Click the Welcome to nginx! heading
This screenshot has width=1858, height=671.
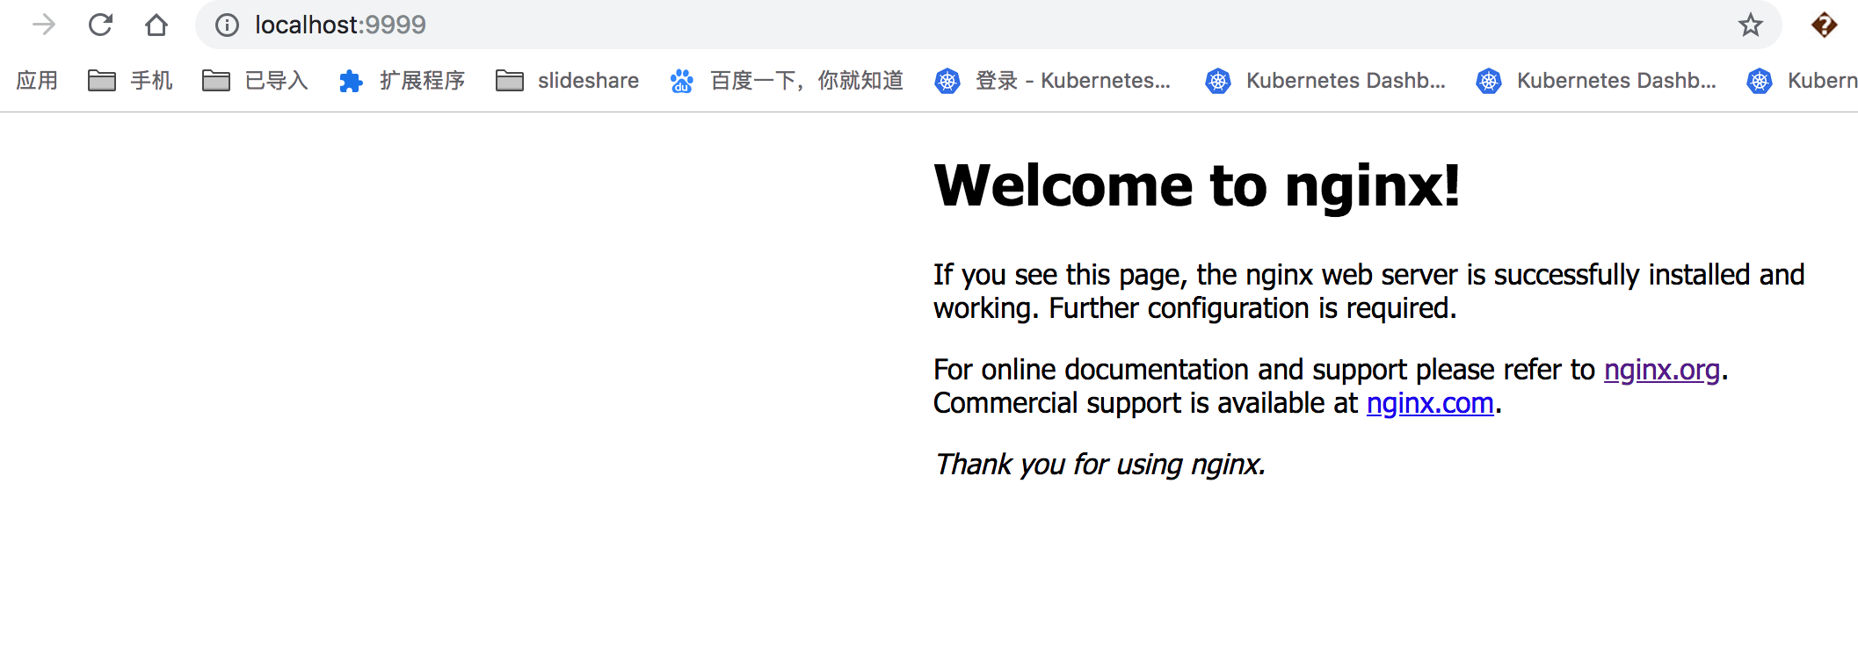pos(1197,186)
